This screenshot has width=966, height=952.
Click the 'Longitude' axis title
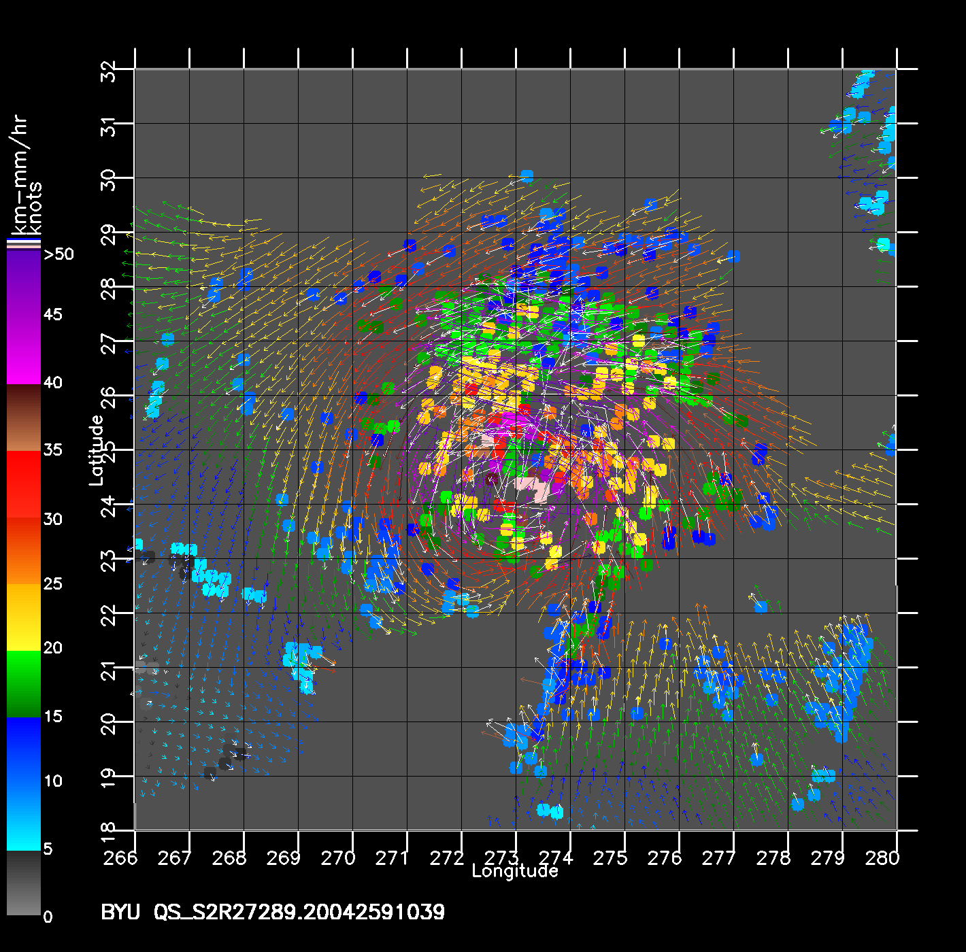(515, 871)
